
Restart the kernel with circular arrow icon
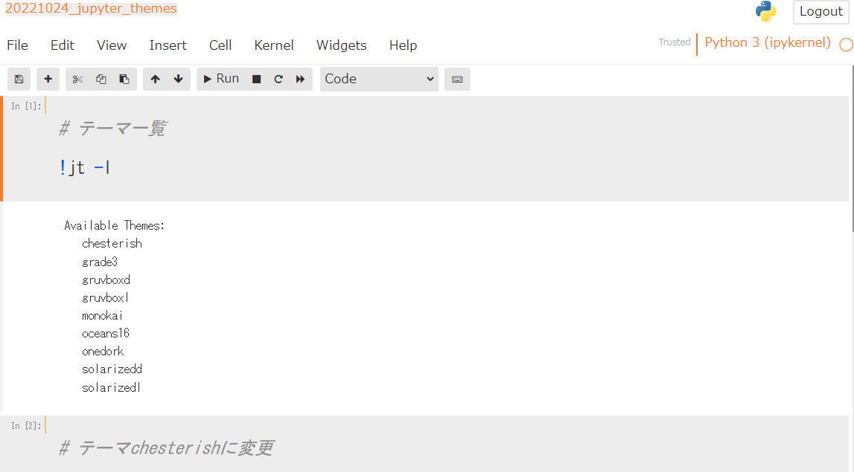click(x=278, y=80)
